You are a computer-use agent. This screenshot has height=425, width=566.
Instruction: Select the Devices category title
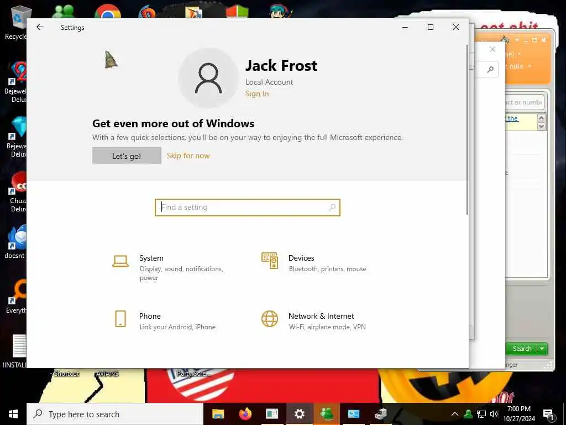point(301,258)
